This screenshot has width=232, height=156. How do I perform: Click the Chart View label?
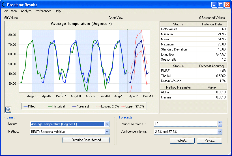(116, 18)
